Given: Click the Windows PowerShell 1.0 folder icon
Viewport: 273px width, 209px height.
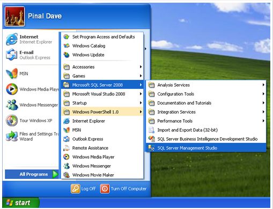Looking at the screenshot, I should [67, 112].
